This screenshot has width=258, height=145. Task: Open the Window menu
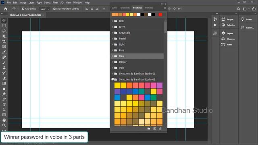click(78, 3)
